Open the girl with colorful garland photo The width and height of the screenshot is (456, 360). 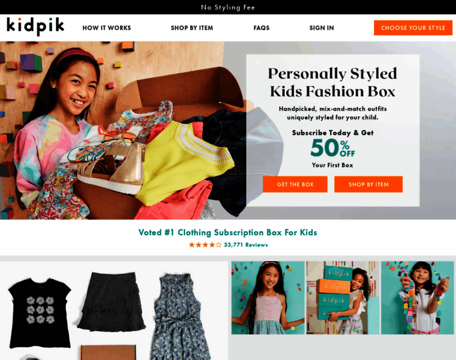coord(418,298)
